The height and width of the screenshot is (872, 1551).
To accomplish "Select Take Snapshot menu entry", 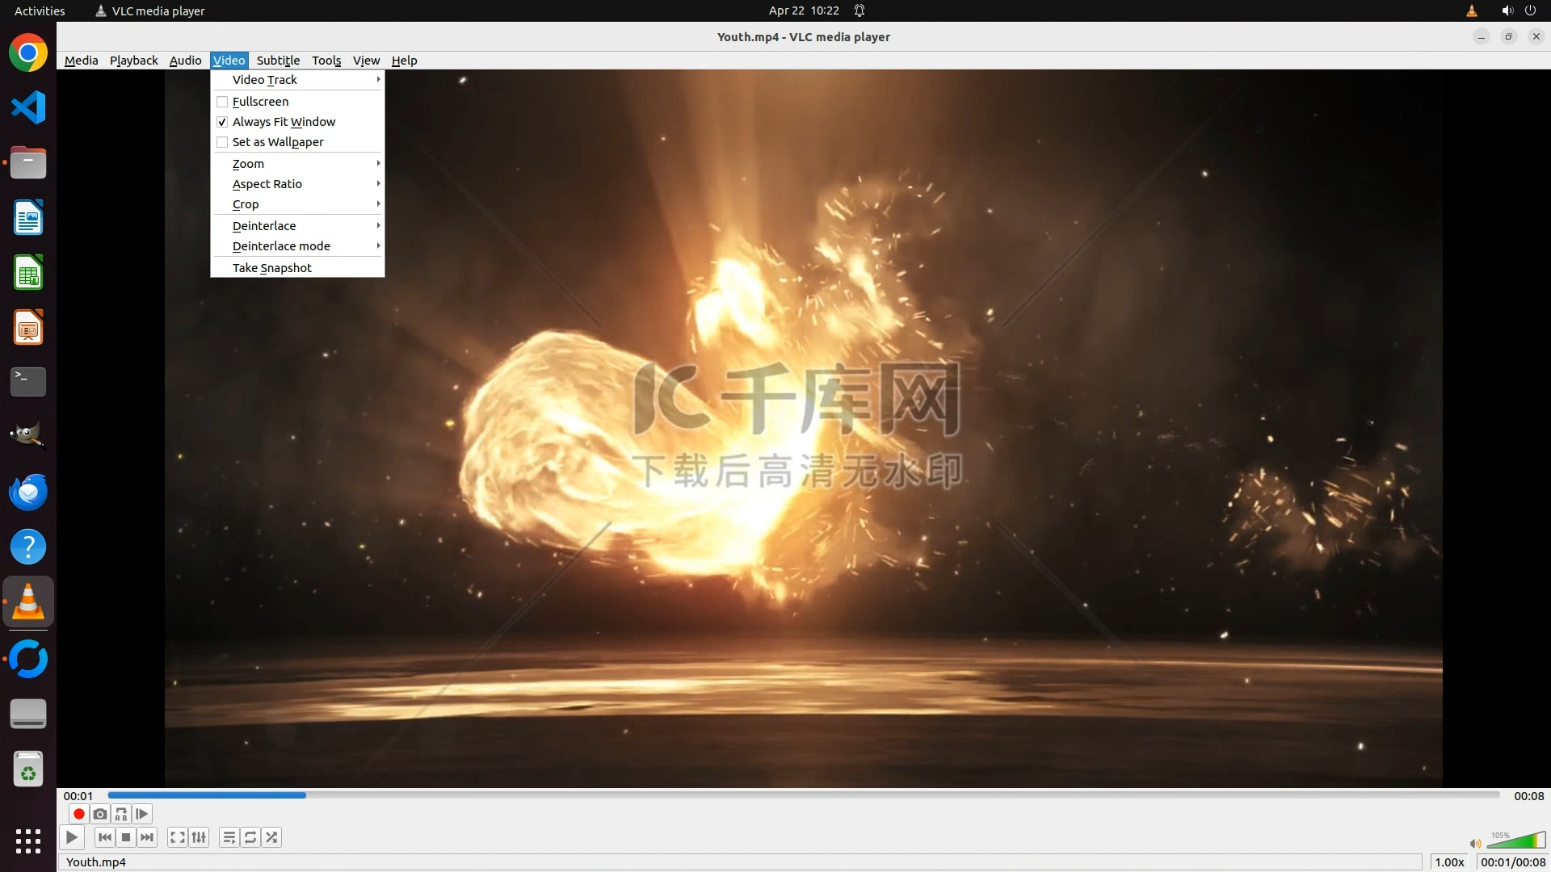I will [x=272, y=268].
